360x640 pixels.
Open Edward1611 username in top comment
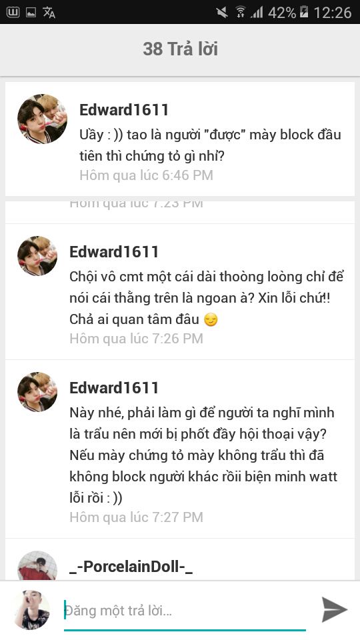124,110
